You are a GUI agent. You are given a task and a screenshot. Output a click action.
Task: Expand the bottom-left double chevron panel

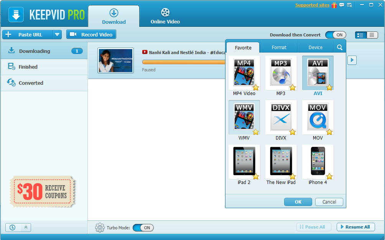click(x=26, y=227)
